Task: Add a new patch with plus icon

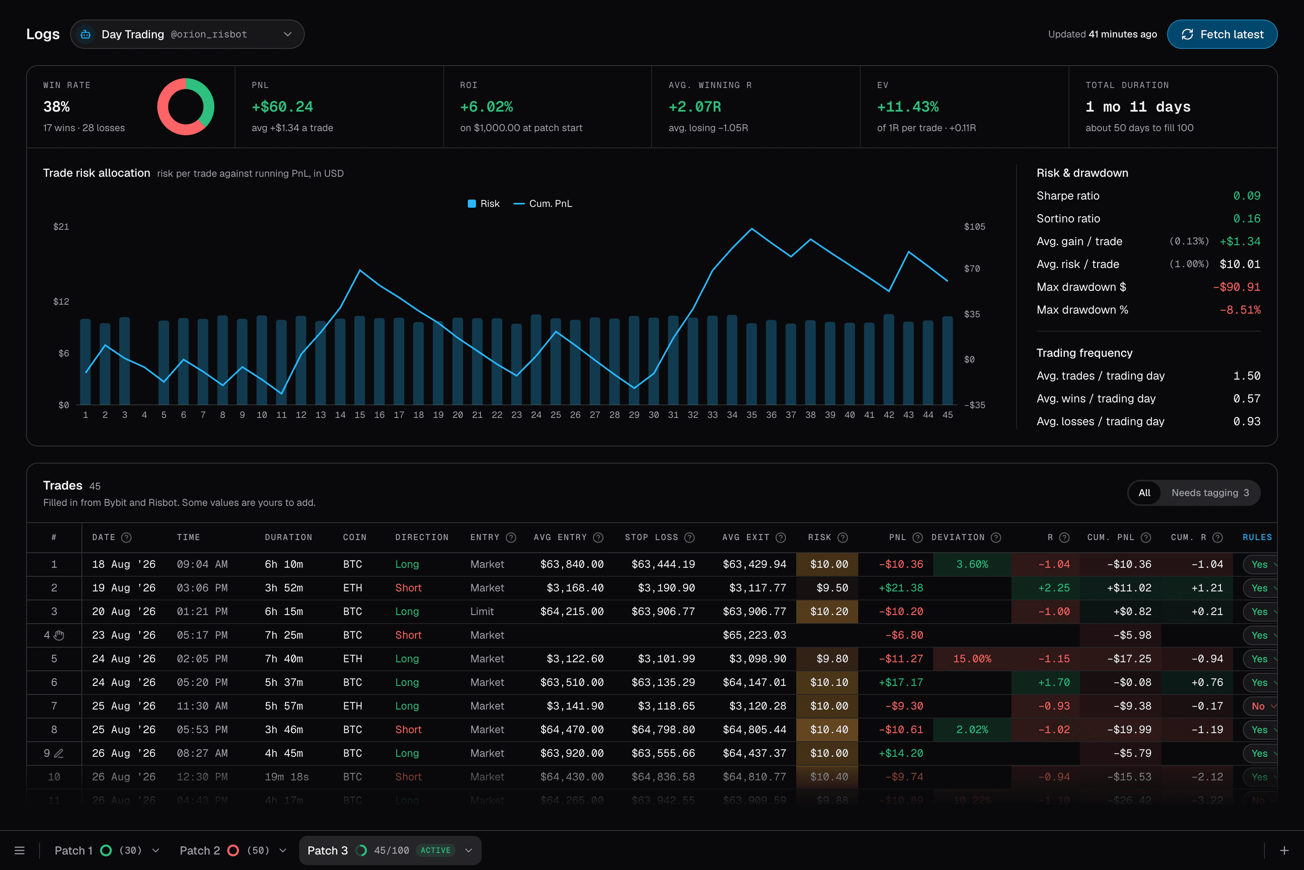Action: pos(1284,850)
